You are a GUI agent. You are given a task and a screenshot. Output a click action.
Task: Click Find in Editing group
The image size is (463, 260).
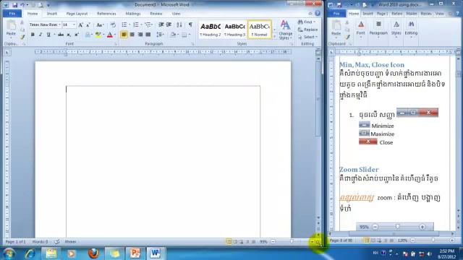coord(306,22)
